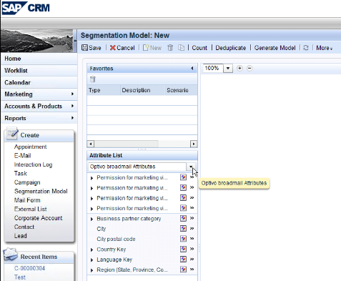Open Worklist from navigation
341x281 pixels.
(16, 71)
